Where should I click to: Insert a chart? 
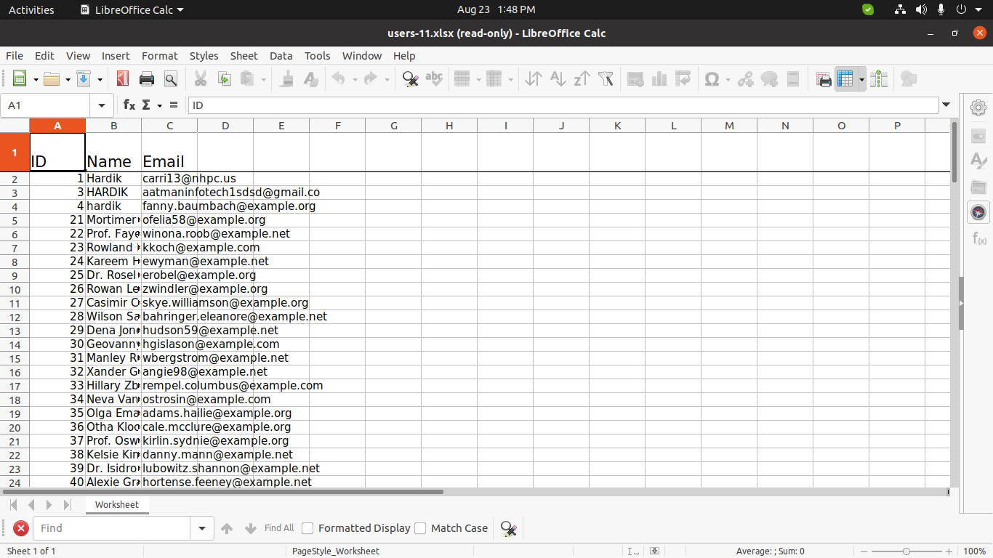pyautogui.click(x=659, y=78)
